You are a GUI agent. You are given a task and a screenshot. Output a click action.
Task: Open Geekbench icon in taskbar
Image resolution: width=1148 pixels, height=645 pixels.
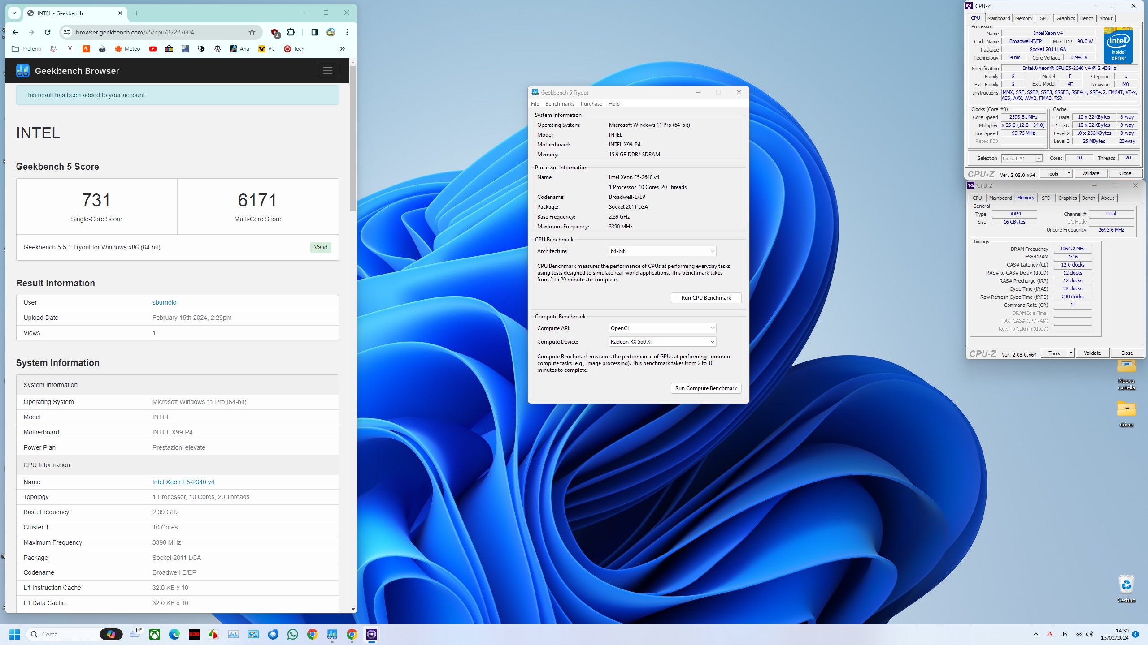(x=332, y=634)
